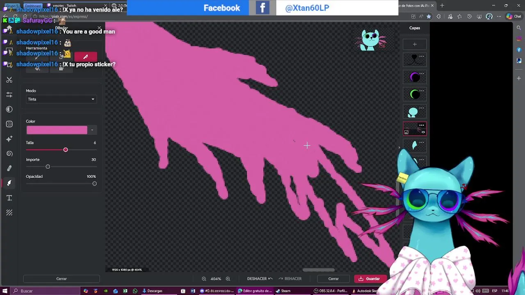The width and height of the screenshot is (525, 295).
Task: Open options of the green crescent layer
Action: pyautogui.click(x=422, y=91)
